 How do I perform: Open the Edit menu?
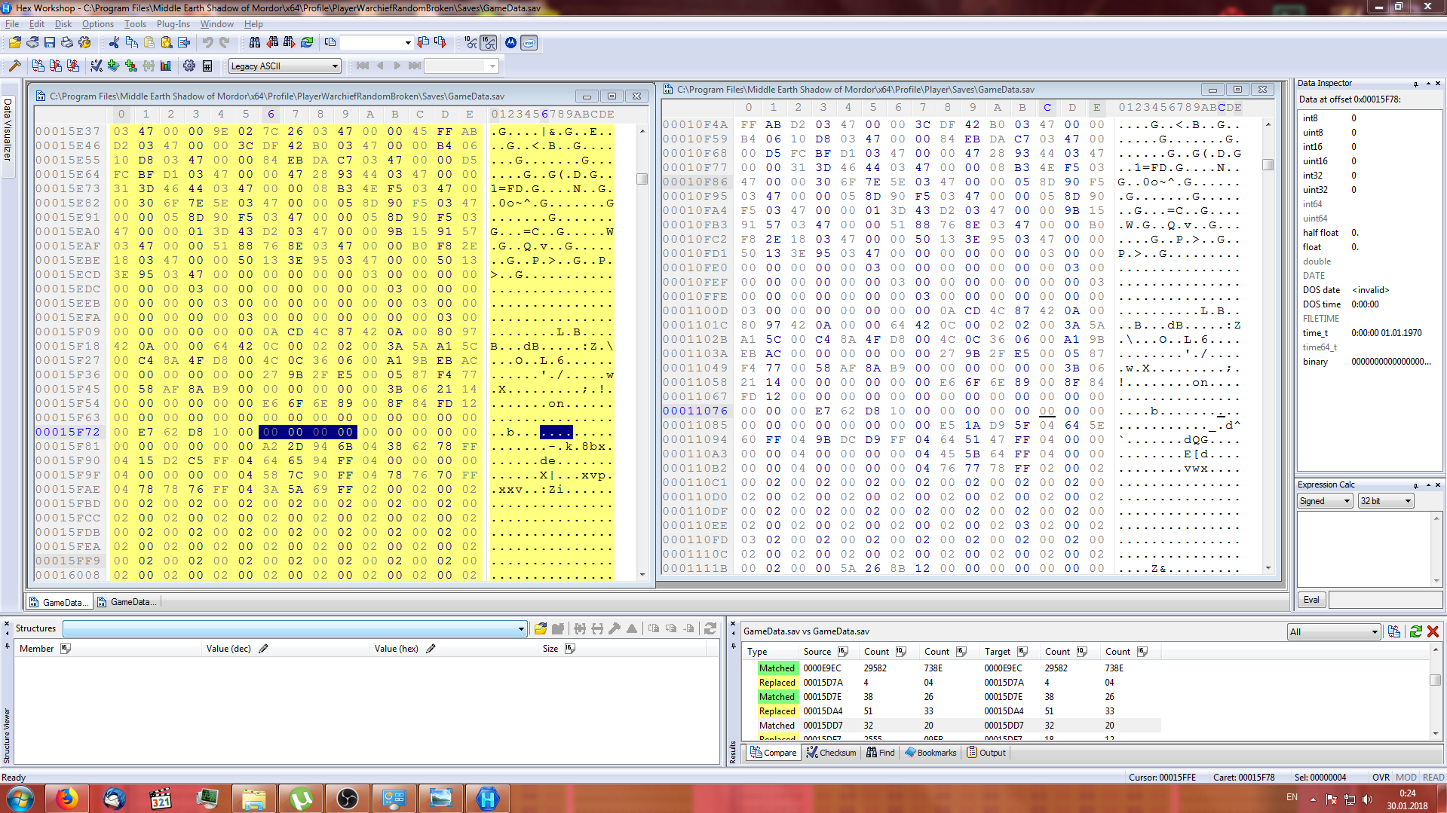(36, 24)
